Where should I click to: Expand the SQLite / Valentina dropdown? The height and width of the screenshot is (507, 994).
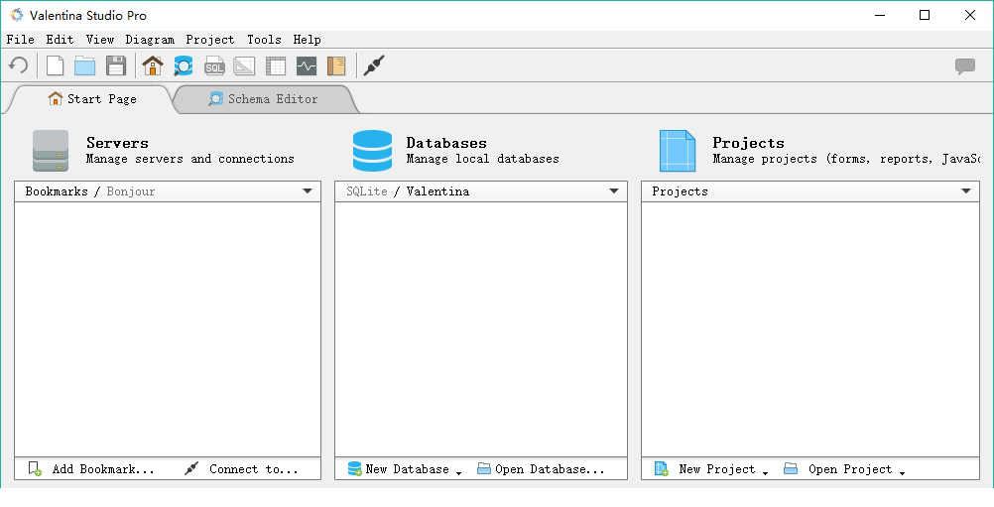614,191
